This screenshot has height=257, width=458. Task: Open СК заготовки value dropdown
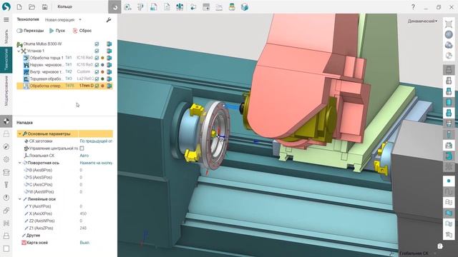click(96, 141)
